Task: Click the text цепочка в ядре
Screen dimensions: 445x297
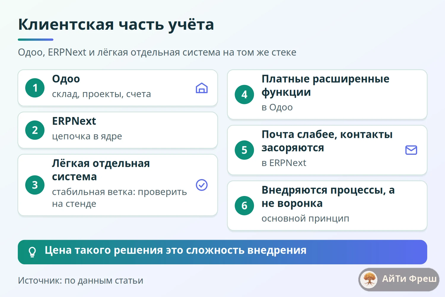Action: tap(87, 136)
